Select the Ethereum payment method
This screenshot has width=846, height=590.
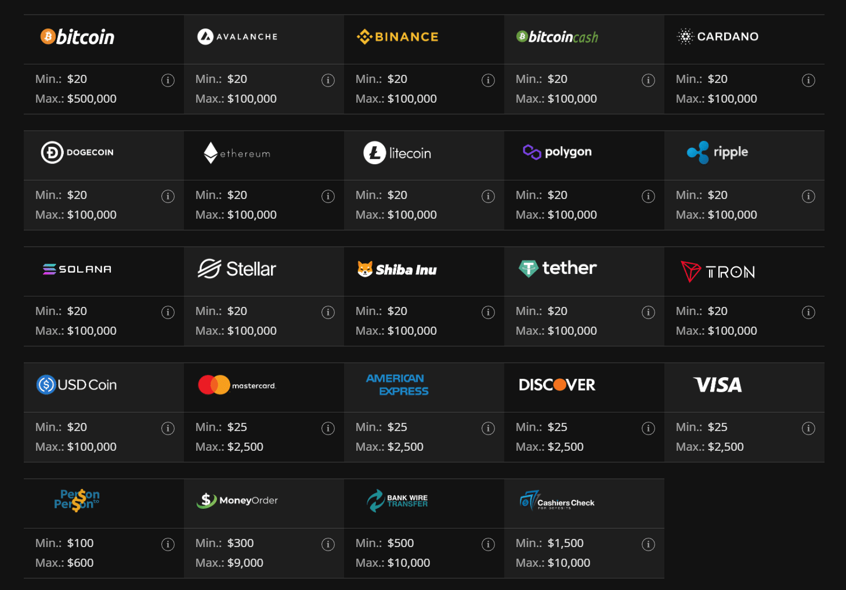click(x=237, y=153)
